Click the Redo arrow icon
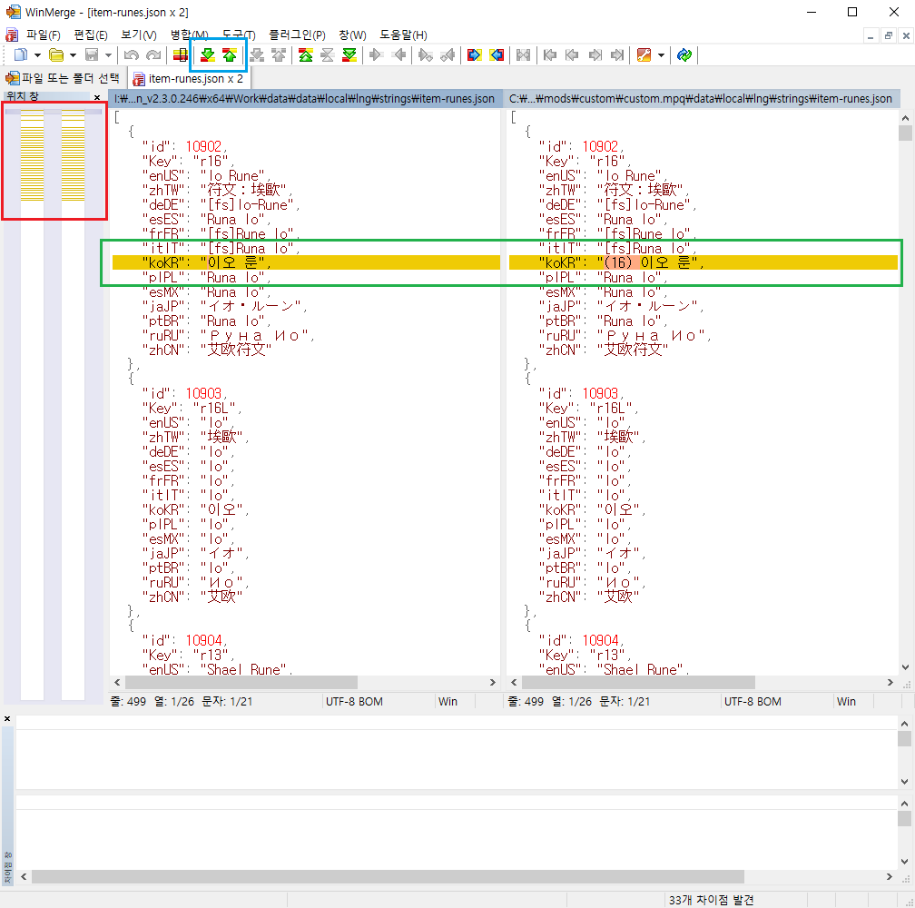Viewport: 915px width, 908px height. point(153,54)
